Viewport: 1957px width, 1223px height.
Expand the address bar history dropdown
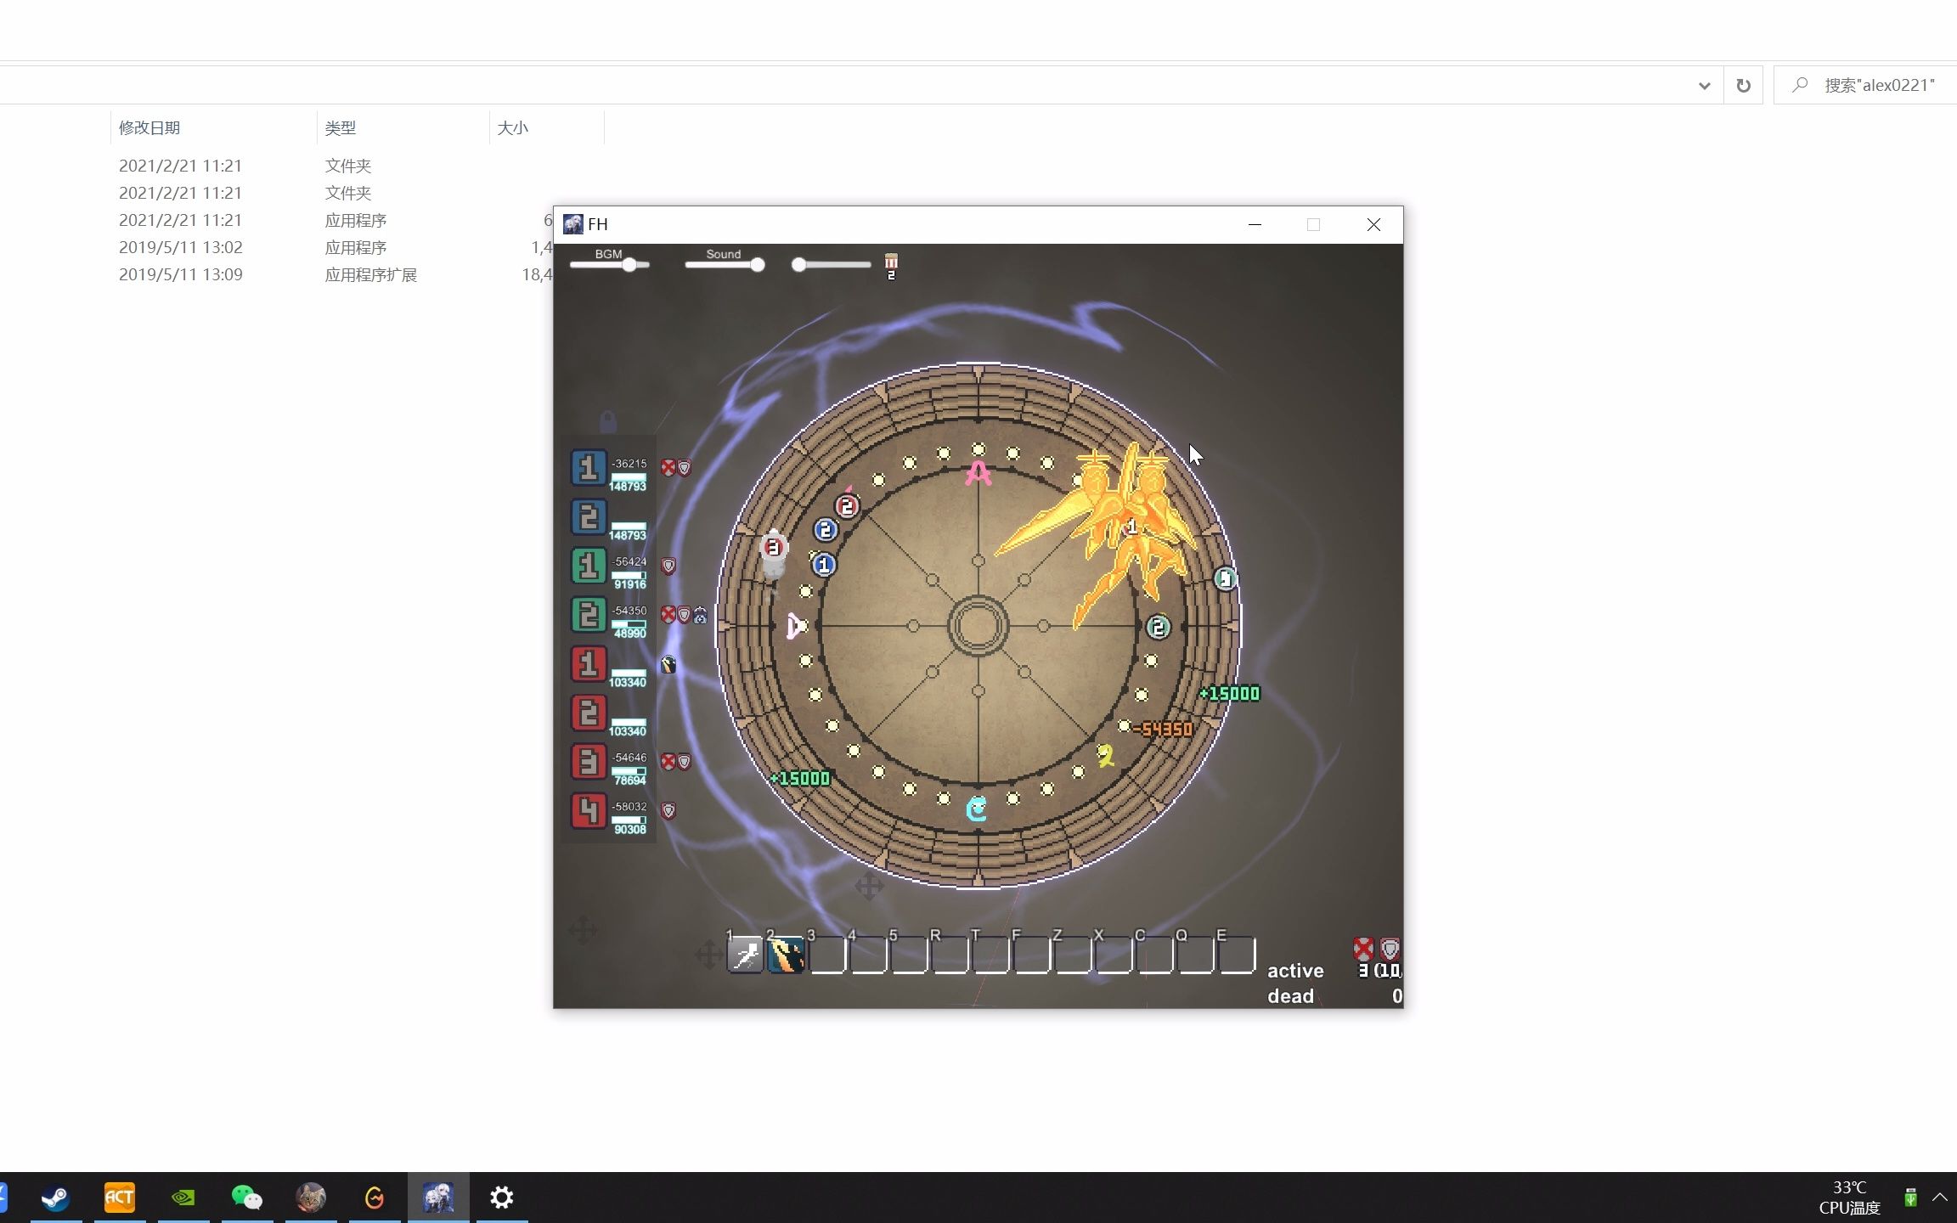click(x=1704, y=86)
